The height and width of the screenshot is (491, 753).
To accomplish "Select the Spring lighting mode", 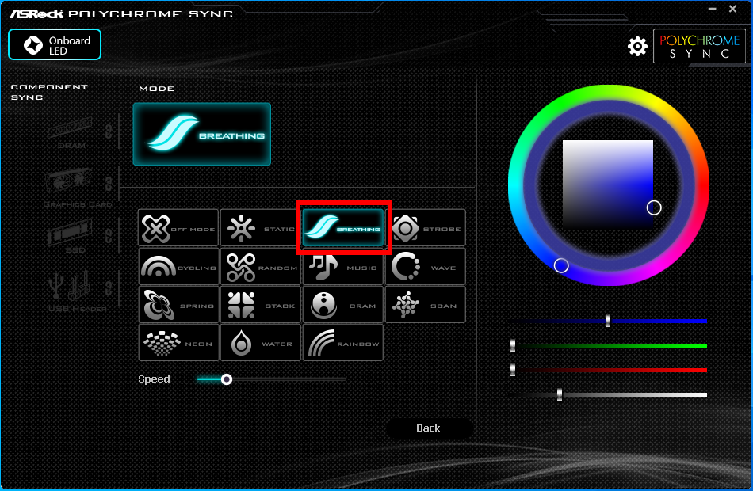I will (178, 304).
